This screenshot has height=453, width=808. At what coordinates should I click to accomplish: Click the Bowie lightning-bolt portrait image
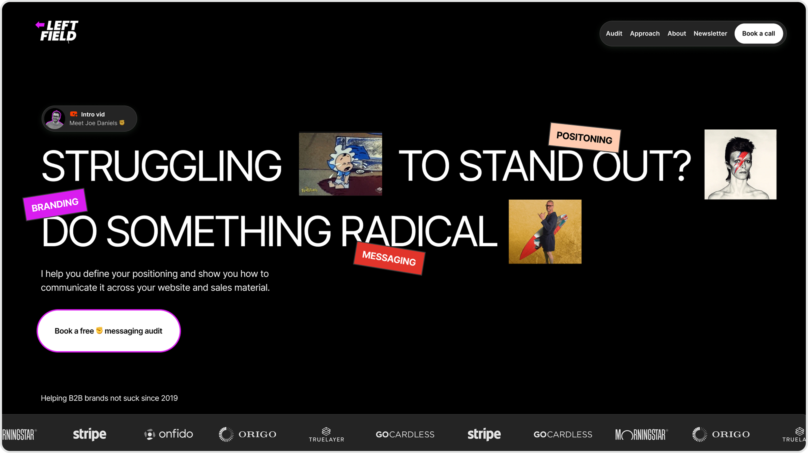tap(740, 164)
